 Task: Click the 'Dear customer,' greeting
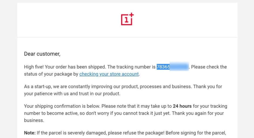(x=42, y=54)
